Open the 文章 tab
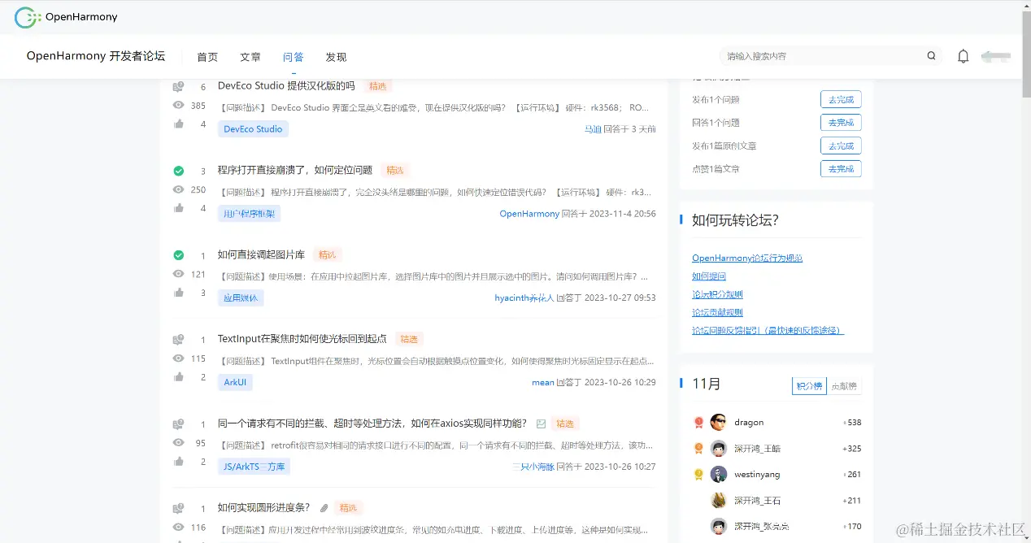The image size is (1031, 543). click(x=250, y=57)
